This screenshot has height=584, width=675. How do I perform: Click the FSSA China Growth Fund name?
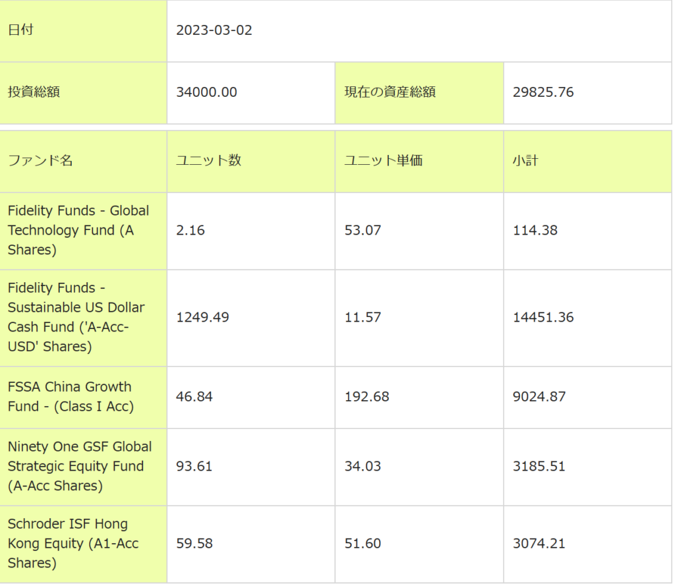pos(70,396)
